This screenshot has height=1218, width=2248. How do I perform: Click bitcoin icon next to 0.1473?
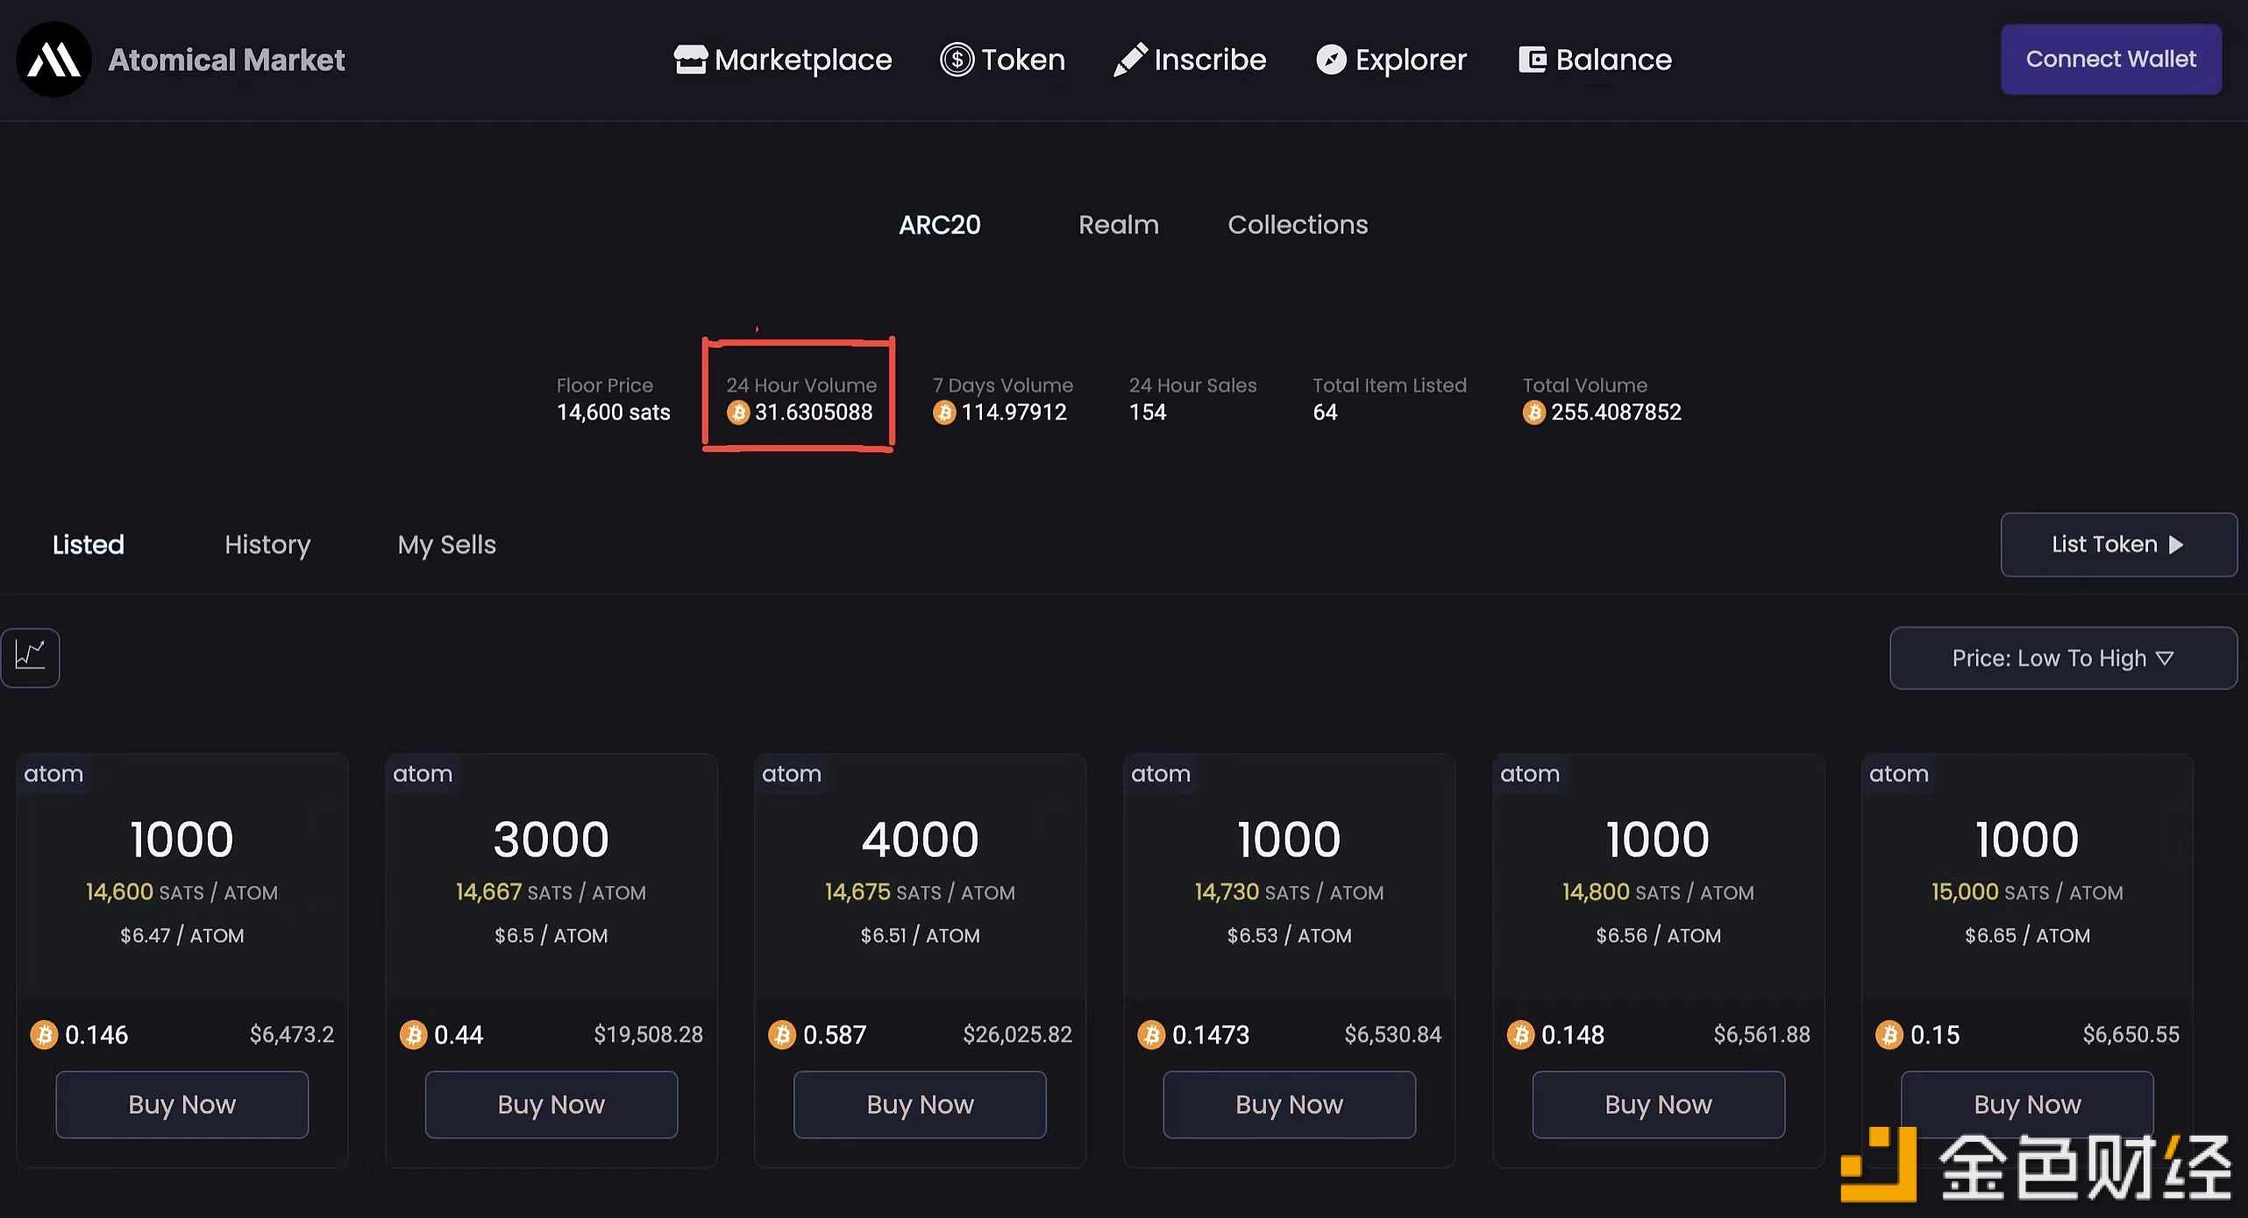1151,1035
